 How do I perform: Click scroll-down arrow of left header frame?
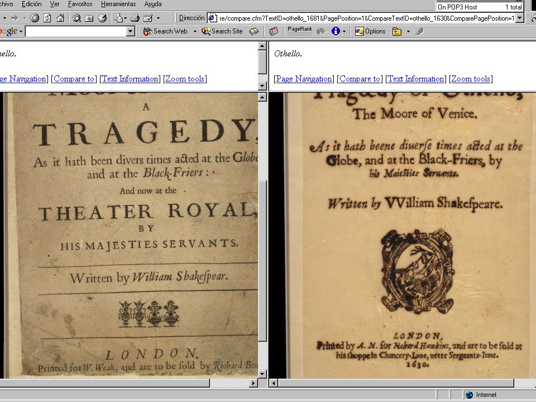262,86
